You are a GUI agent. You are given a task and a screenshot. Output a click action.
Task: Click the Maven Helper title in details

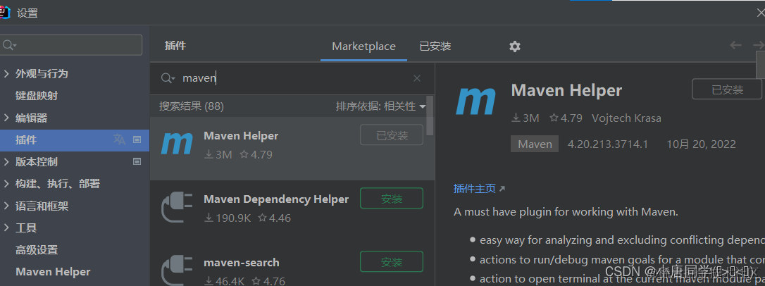(566, 90)
